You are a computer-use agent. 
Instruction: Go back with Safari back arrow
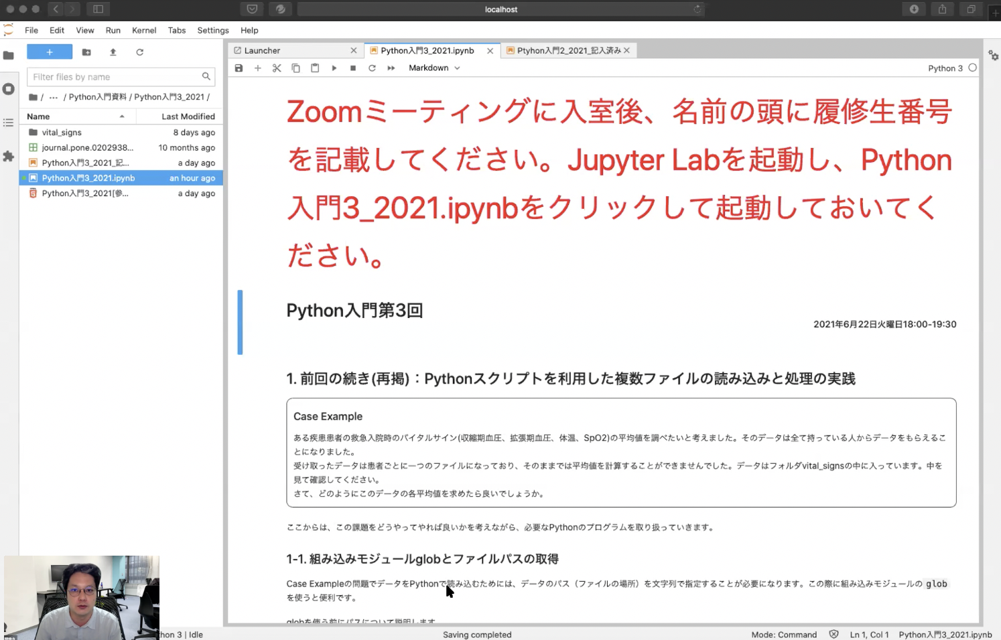pos(56,9)
